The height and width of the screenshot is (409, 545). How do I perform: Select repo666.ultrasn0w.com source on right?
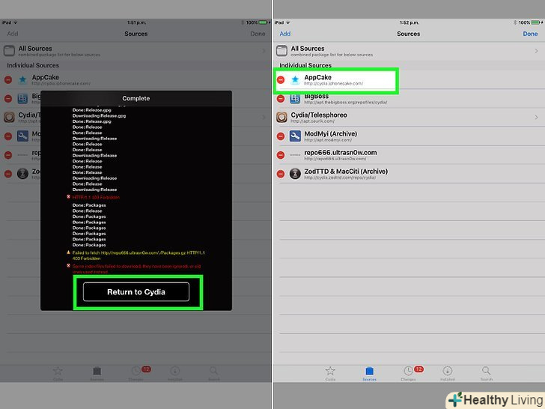[x=341, y=153]
